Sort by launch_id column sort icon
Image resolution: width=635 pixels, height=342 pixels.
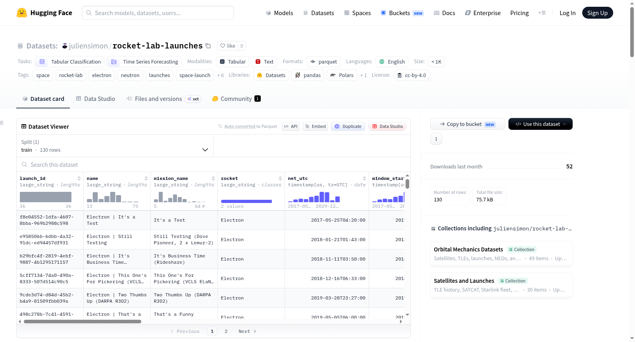79,178
